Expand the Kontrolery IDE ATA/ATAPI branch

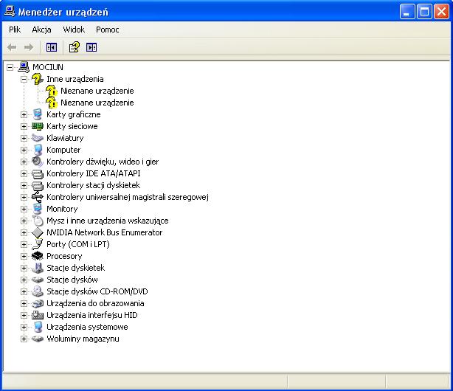tap(24, 173)
